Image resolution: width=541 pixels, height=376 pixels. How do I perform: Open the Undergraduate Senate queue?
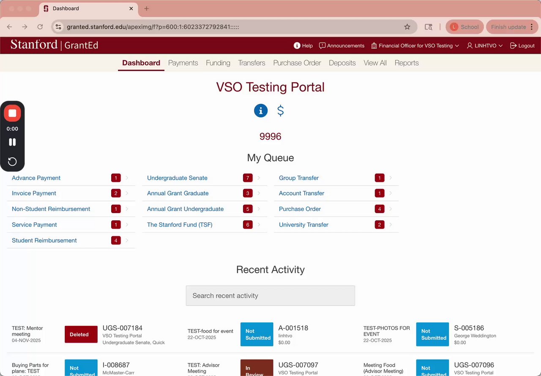click(x=177, y=178)
